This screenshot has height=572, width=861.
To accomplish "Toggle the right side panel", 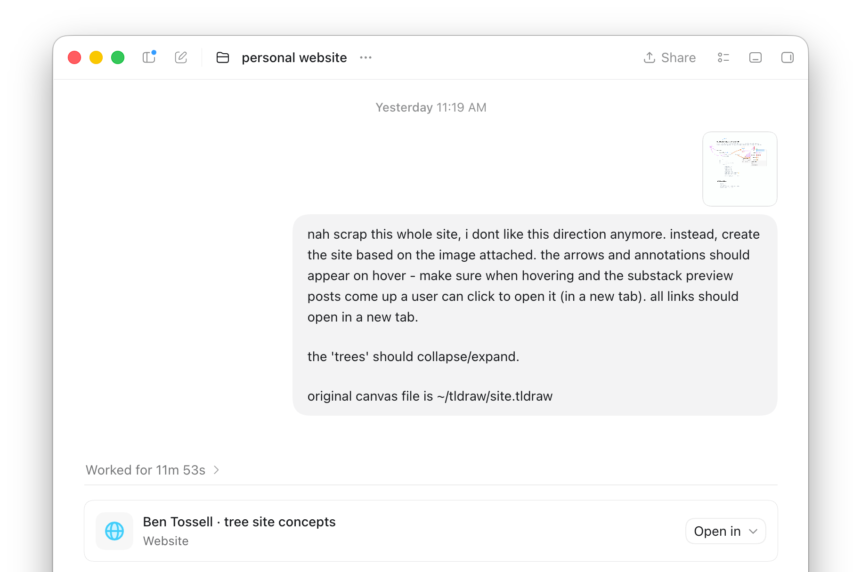I will click(788, 57).
